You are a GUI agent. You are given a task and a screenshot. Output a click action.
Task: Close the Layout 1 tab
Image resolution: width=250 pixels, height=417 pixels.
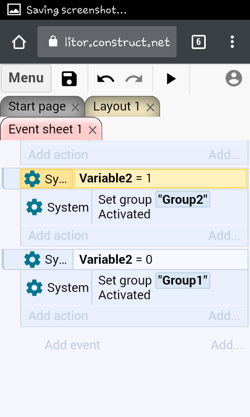[151, 107]
